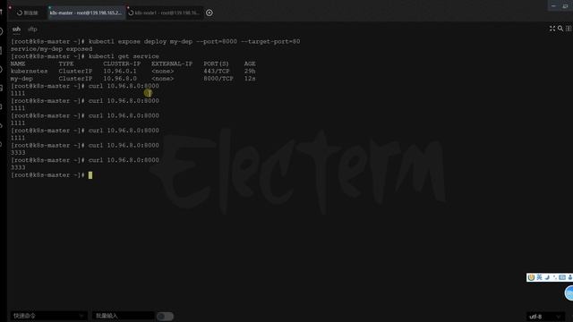Click the '12s' age value
573x322 pixels.
coord(250,79)
